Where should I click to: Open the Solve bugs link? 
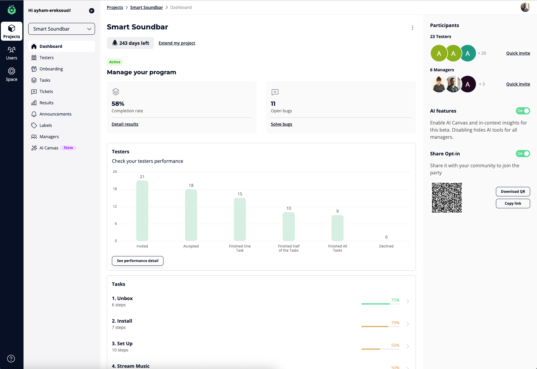click(281, 124)
